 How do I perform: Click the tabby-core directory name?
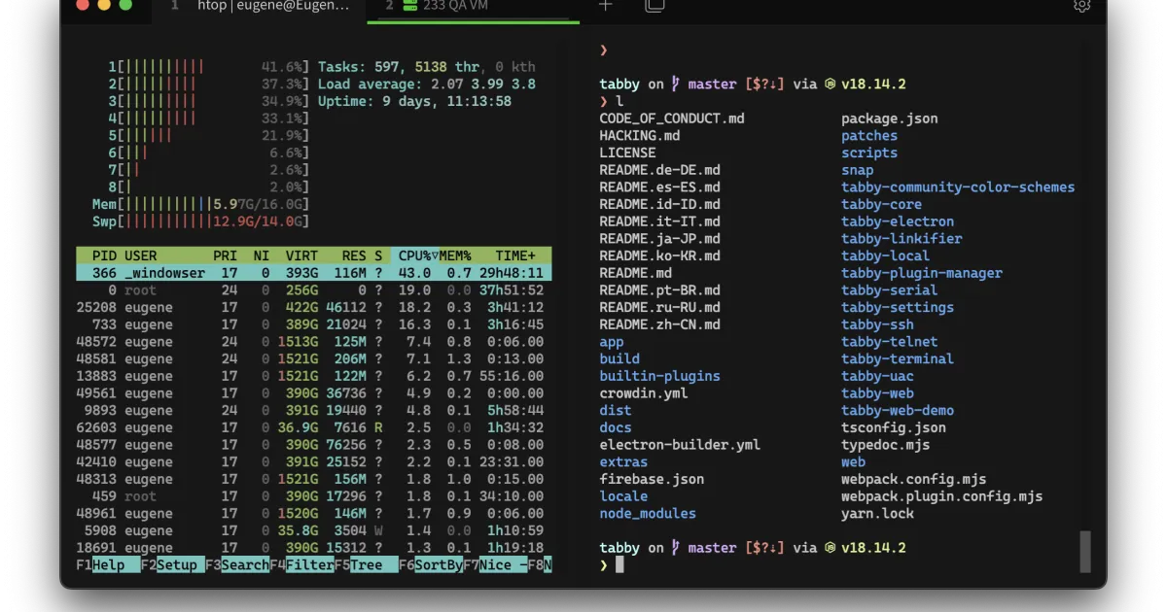(x=881, y=204)
